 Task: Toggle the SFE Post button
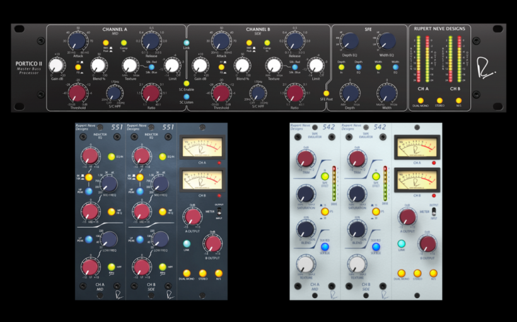pos(326,94)
